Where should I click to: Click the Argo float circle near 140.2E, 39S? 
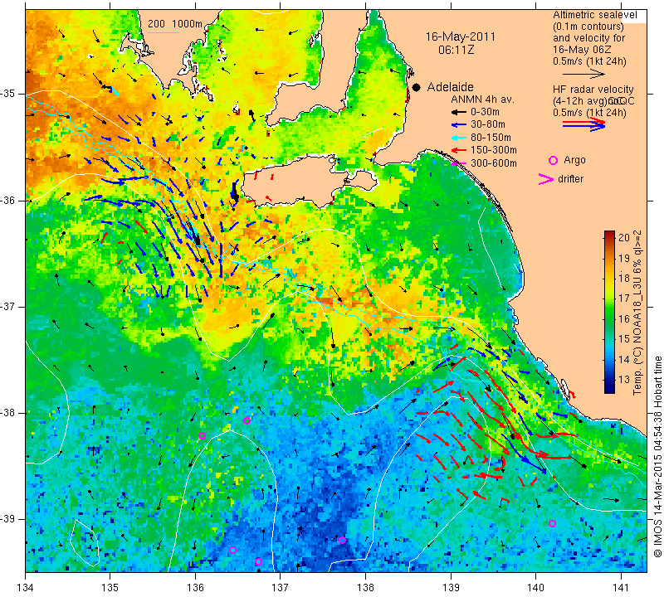tap(552, 523)
